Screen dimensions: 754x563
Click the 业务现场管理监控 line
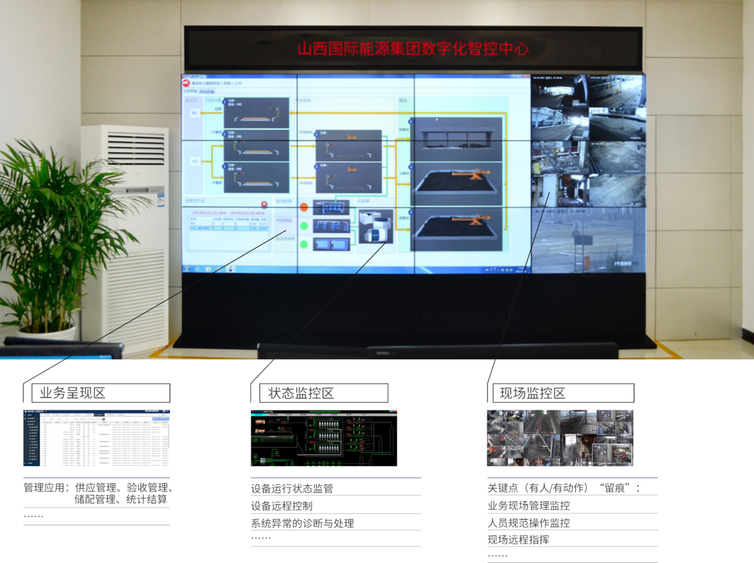click(529, 505)
